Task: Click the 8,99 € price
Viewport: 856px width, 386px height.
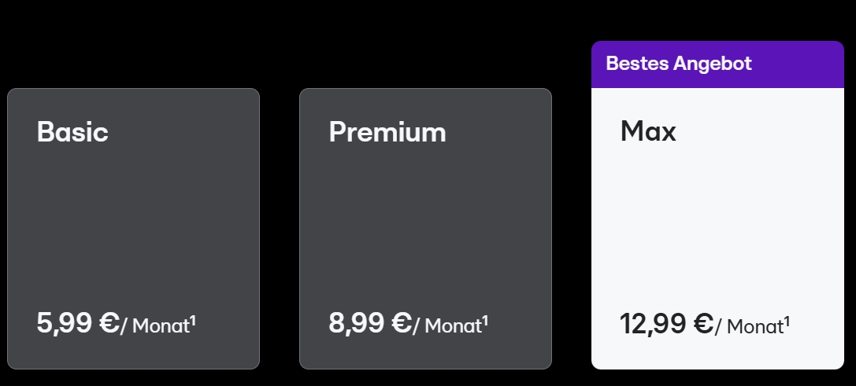Action: coord(369,323)
